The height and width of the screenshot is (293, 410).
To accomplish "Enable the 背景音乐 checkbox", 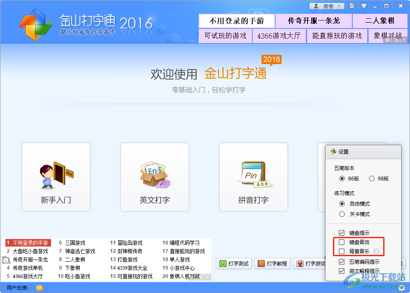I will click(341, 252).
